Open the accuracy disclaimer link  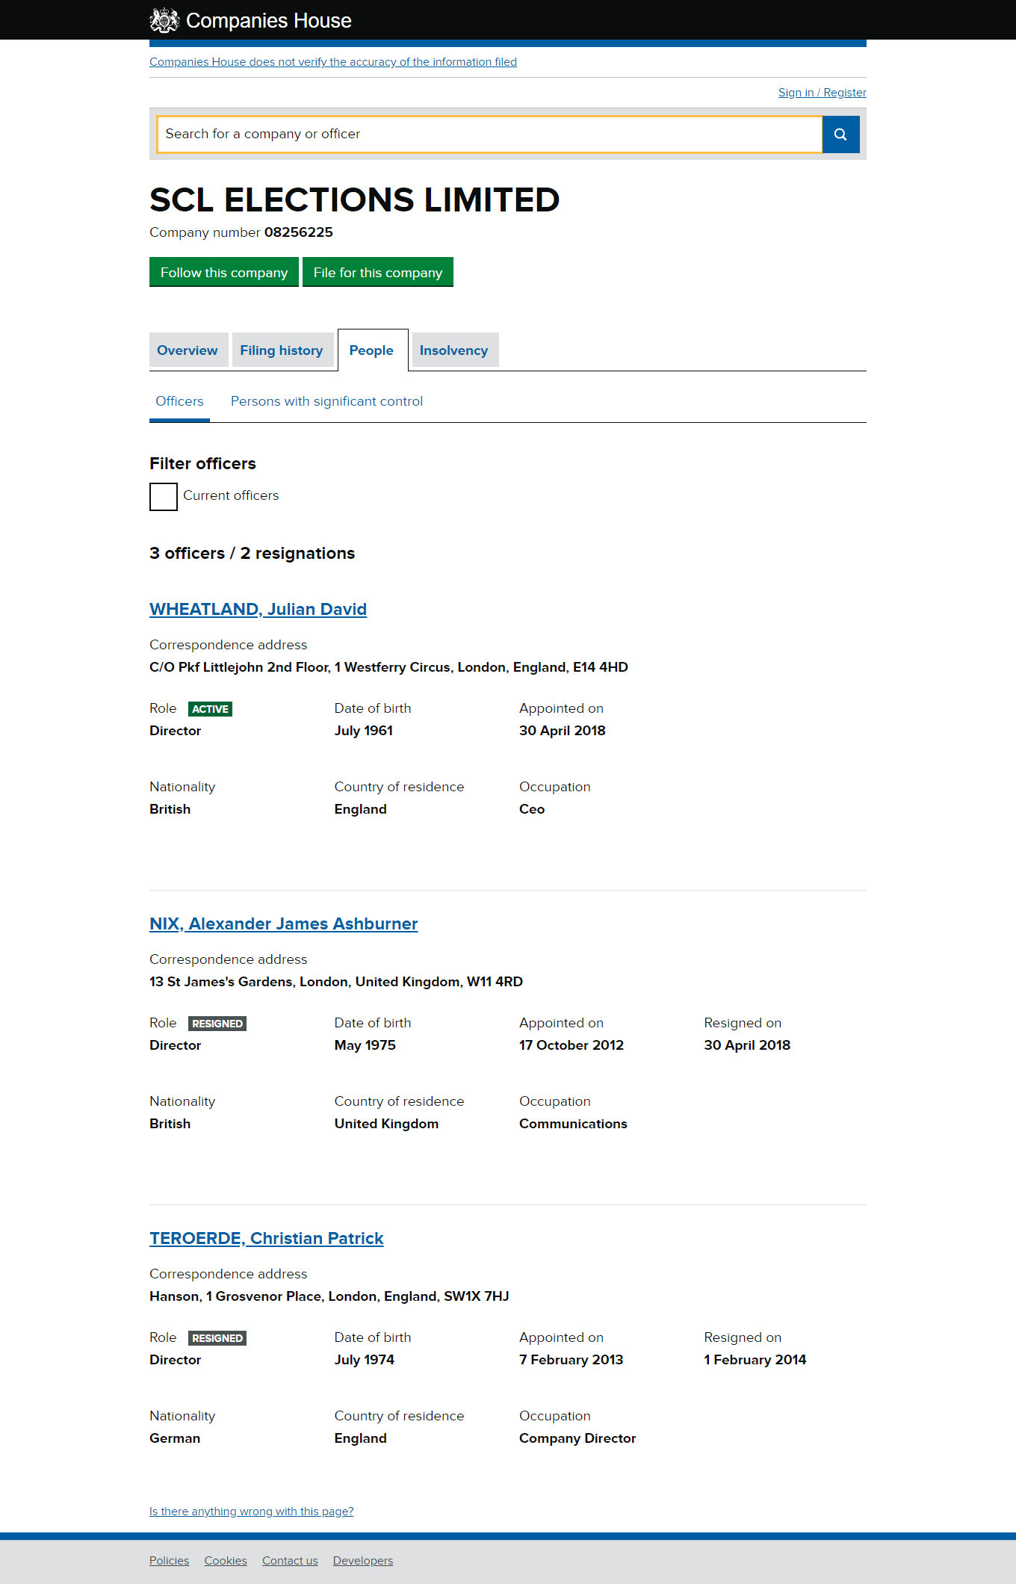tap(333, 62)
